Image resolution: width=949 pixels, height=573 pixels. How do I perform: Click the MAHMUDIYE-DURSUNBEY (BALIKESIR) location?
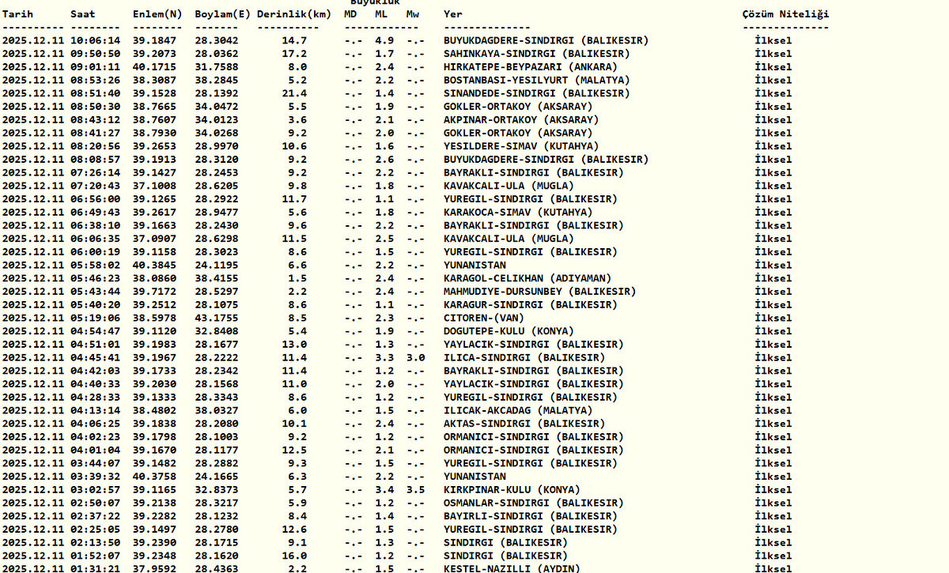(x=539, y=292)
